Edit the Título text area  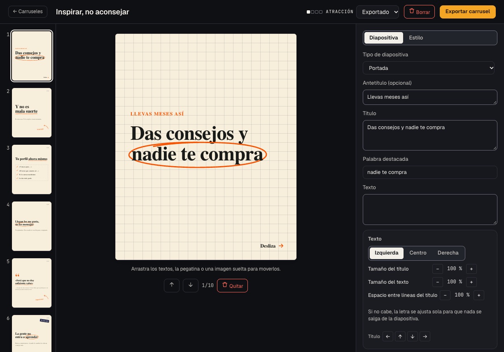coord(430,135)
